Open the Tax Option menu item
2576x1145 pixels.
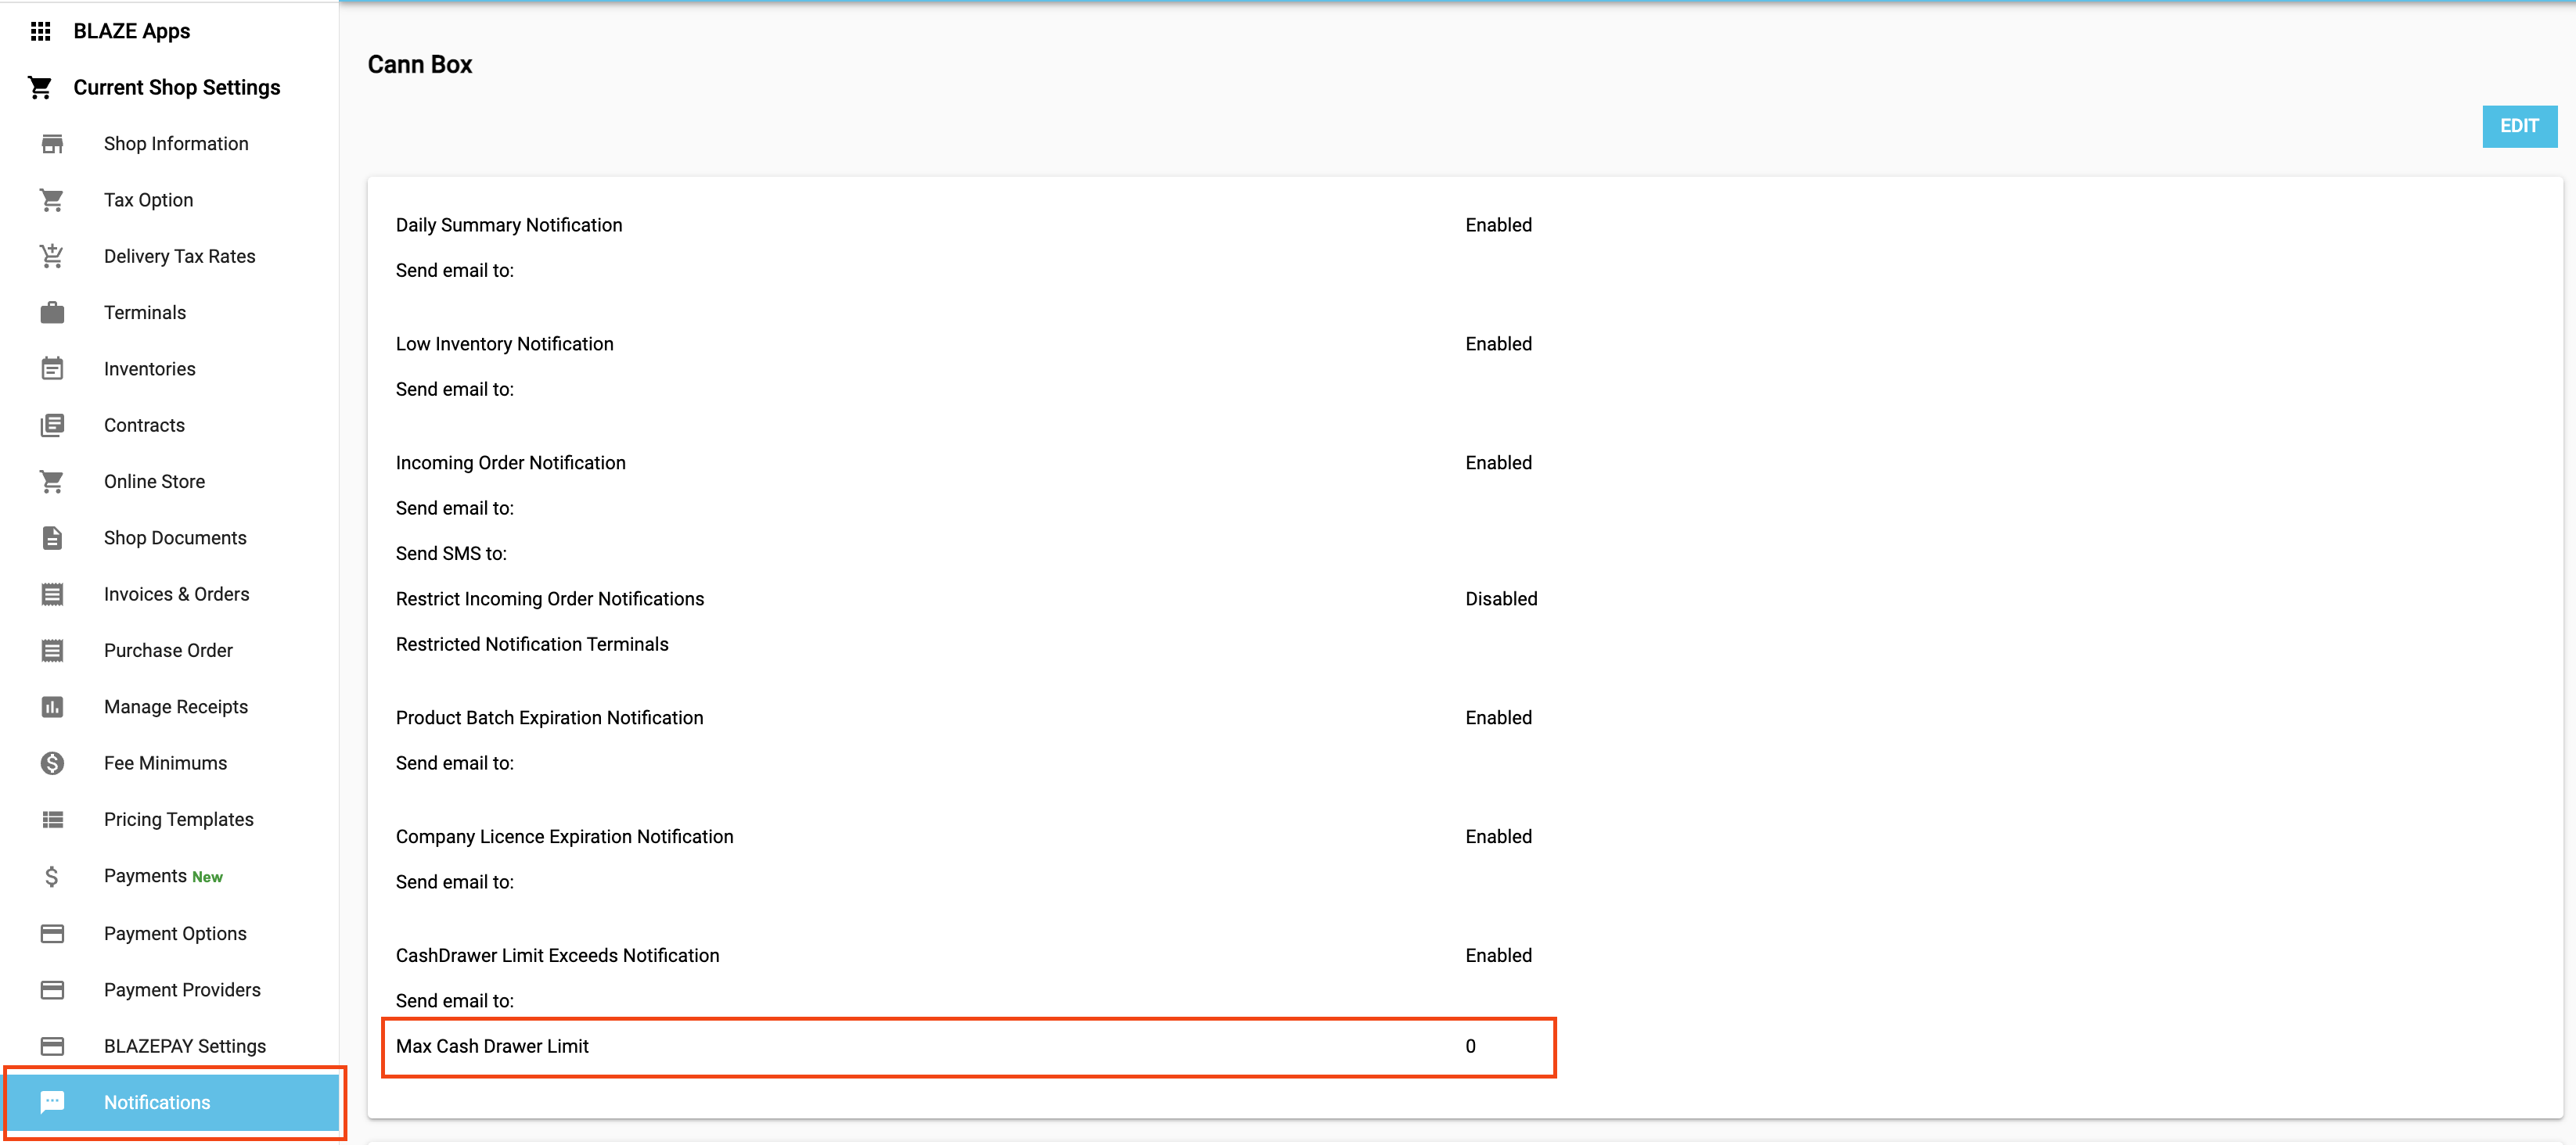point(148,199)
